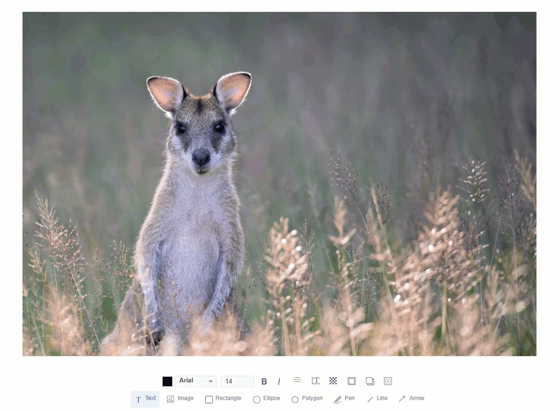The width and height of the screenshot is (560, 412).
Task: Open the text alignment options icon
Action: (x=297, y=380)
